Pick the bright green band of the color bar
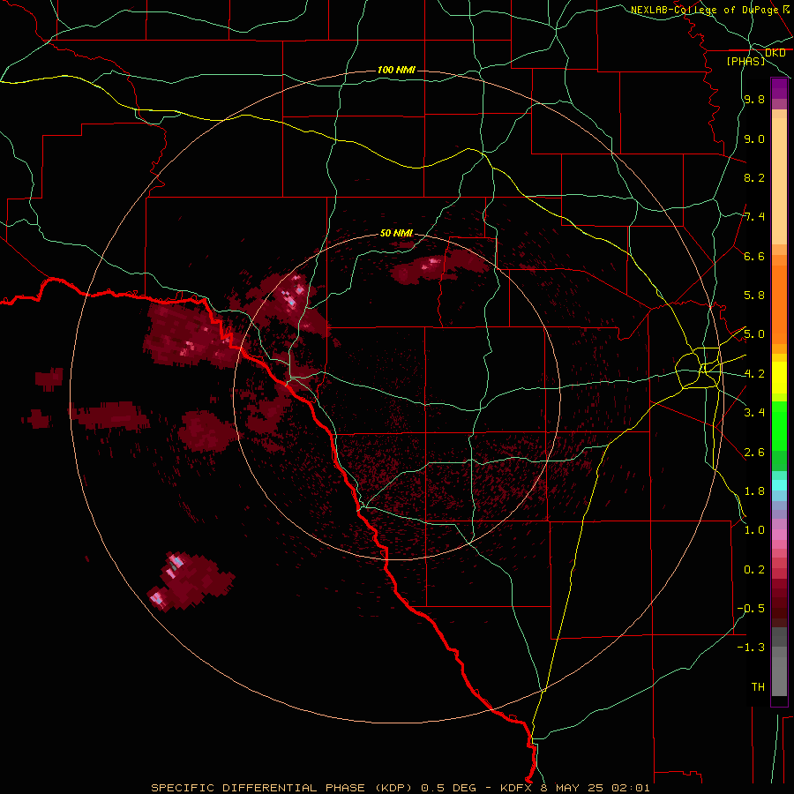794x794 pixels. [779, 426]
